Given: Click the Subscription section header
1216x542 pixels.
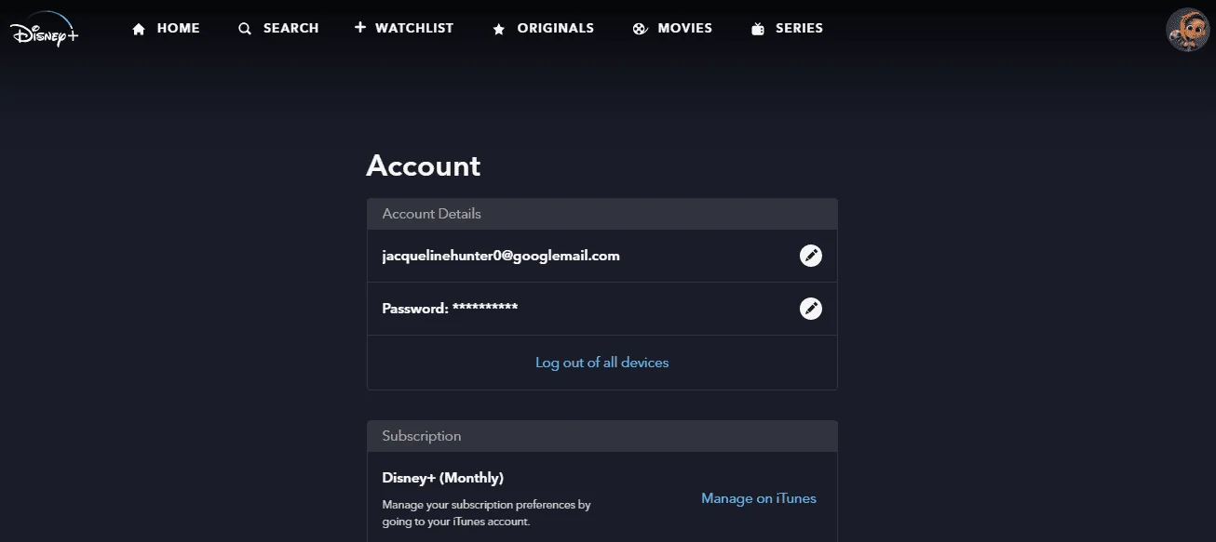Looking at the screenshot, I should (602, 436).
